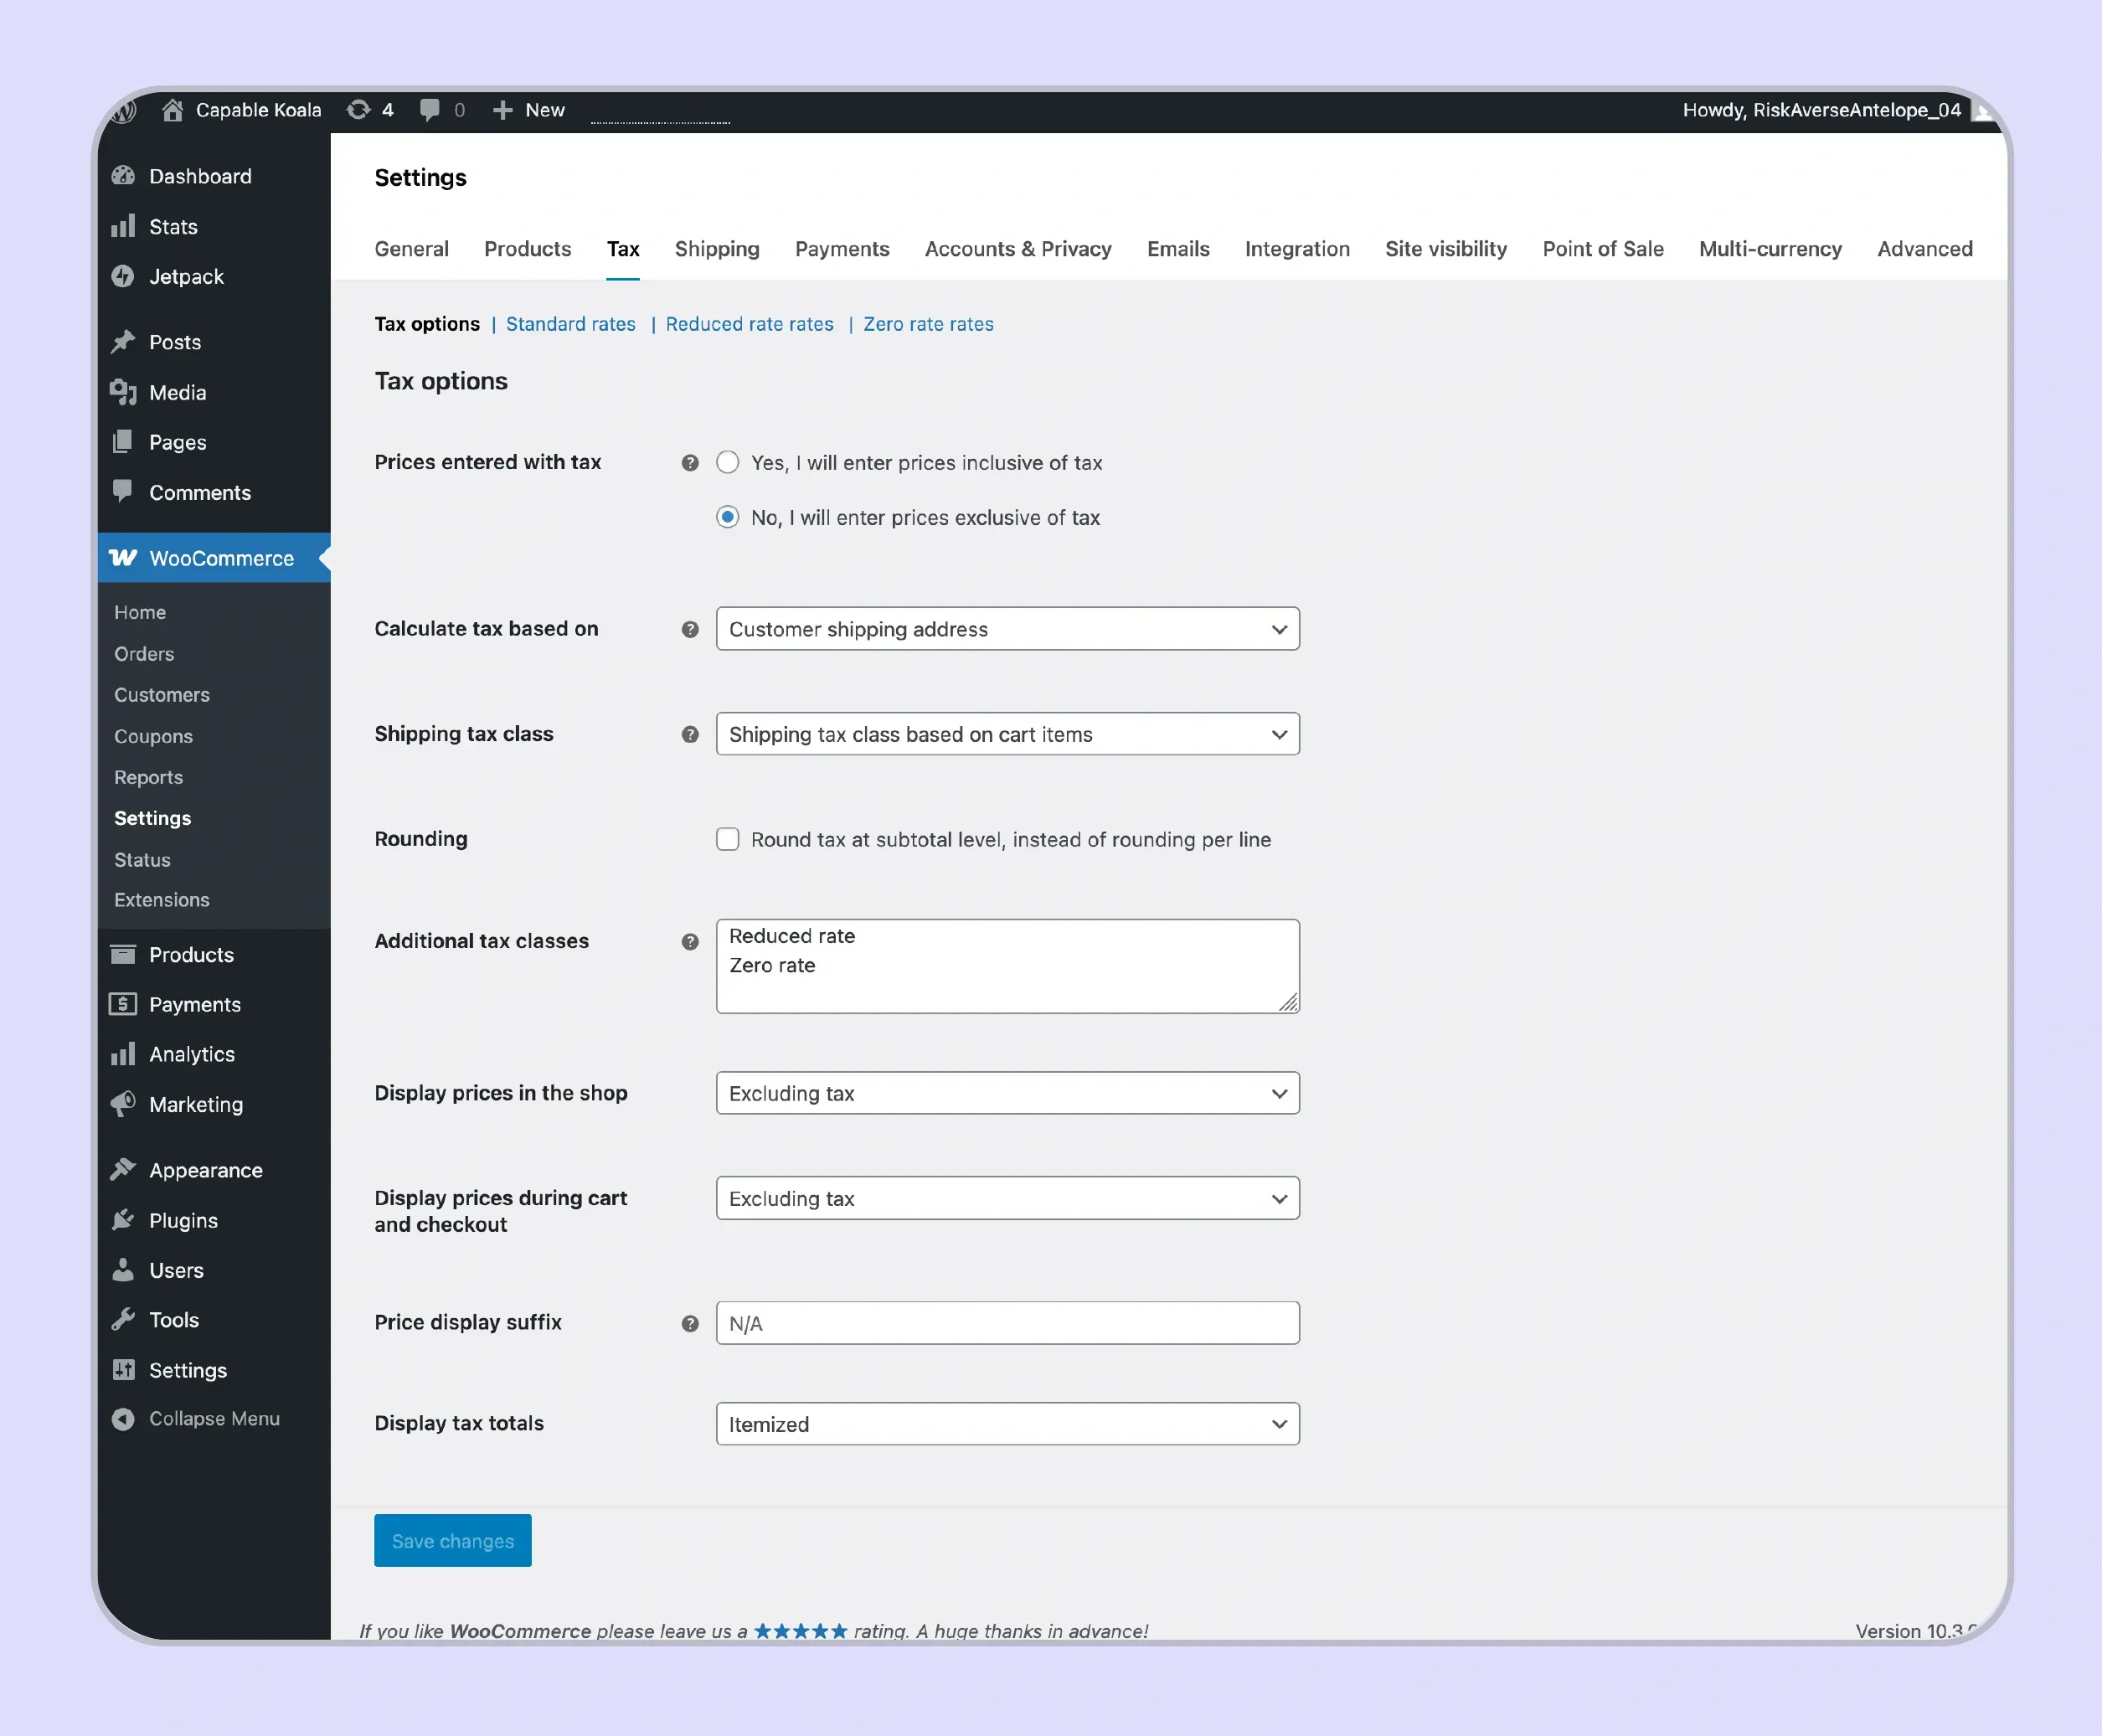Click the Plugins plug icon
This screenshot has width=2102, height=1736.
click(x=123, y=1220)
